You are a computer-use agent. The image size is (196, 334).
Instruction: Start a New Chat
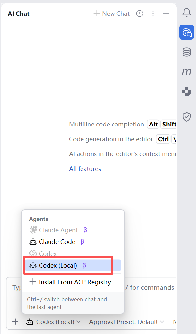[112, 14]
